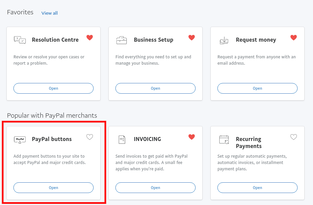Open the PayPal buttons tool
This screenshot has height=205, width=313.
(x=54, y=188)
